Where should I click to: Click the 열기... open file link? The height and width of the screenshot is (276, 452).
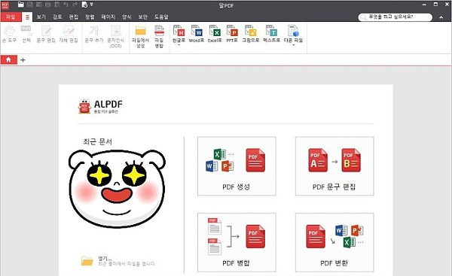(118, 261)
